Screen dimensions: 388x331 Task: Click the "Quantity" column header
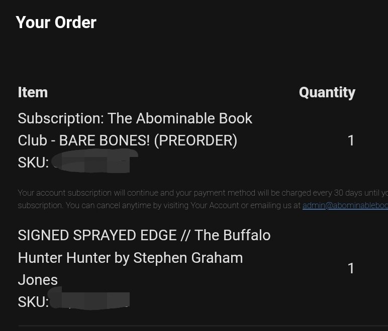[327, 92]
